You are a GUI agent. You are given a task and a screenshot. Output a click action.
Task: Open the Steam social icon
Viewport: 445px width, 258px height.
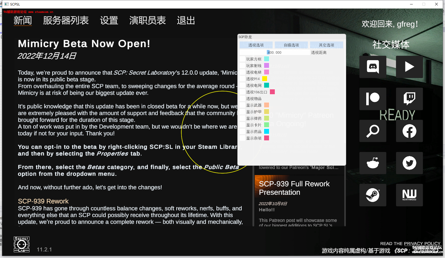[373, 195]
